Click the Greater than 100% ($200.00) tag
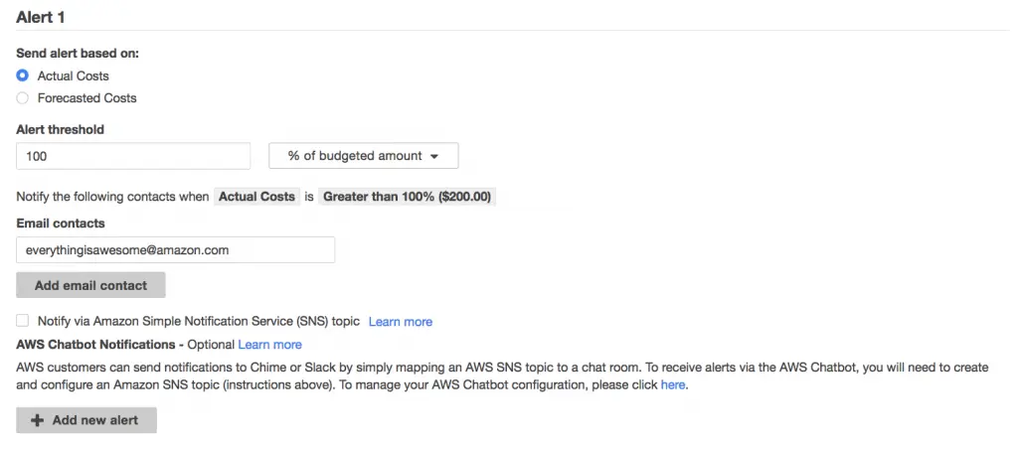Viewport: 1018px width, 450px height. [407, 197]
